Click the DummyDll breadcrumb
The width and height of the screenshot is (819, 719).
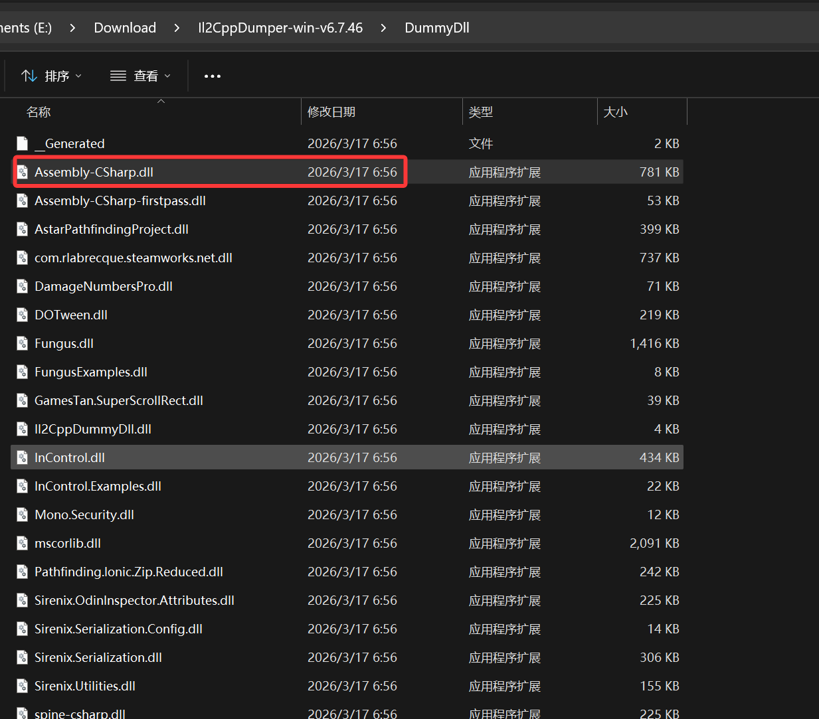pos(437,28)
